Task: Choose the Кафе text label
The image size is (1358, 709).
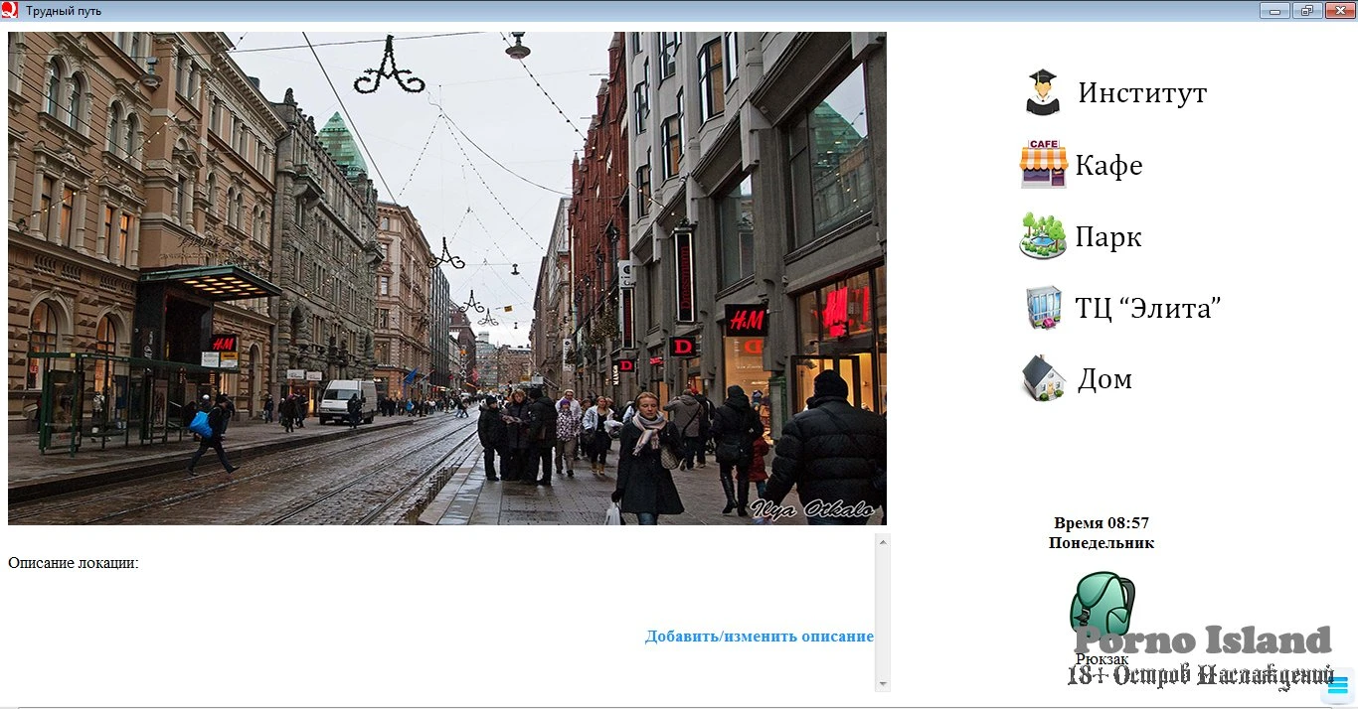Action: [1108, 165]
